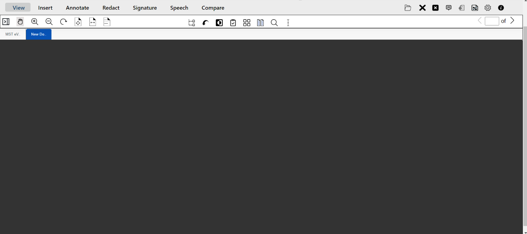Select the Redact tab
The width and height of the screenshot is (527, 234).
point(111,8)
